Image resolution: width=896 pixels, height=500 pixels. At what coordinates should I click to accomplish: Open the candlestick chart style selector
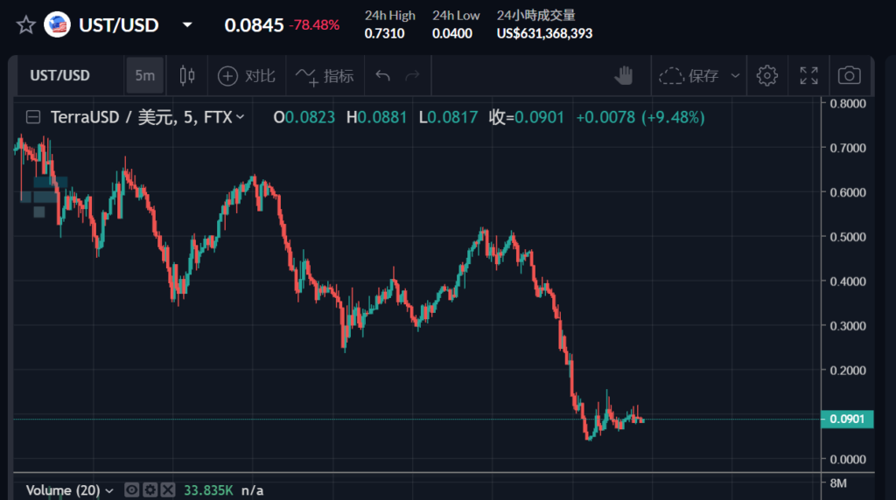click(x=186, y=76)
